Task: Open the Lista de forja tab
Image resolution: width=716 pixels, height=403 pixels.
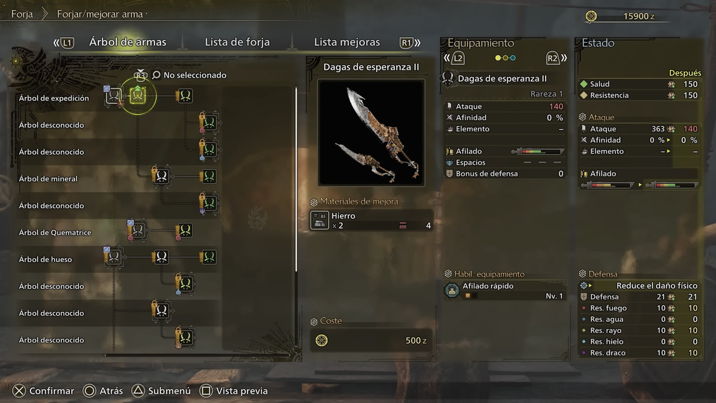Action: (237, 42)
